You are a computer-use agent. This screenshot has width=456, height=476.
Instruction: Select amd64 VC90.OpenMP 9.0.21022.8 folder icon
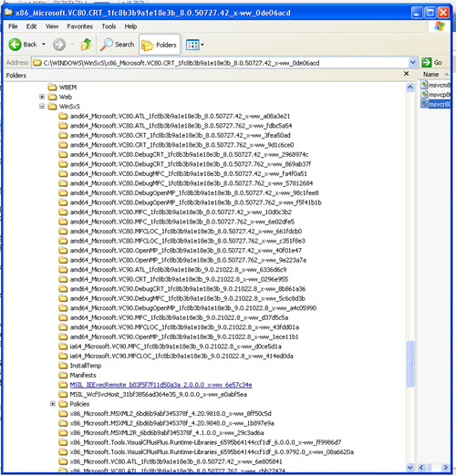click(63, 336)
